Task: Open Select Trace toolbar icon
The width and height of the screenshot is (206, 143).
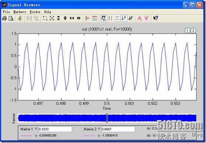Action: (87, 18)
